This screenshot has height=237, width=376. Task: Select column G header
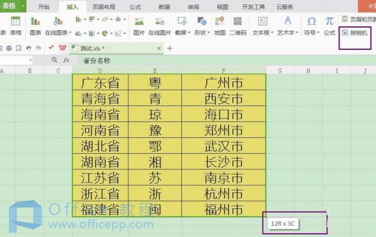[280, 70]
